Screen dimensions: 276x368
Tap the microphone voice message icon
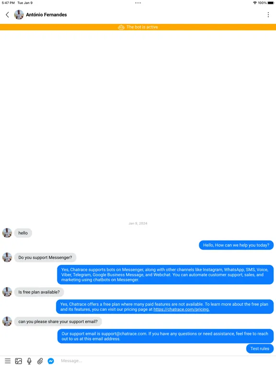[x=29, y=361]
